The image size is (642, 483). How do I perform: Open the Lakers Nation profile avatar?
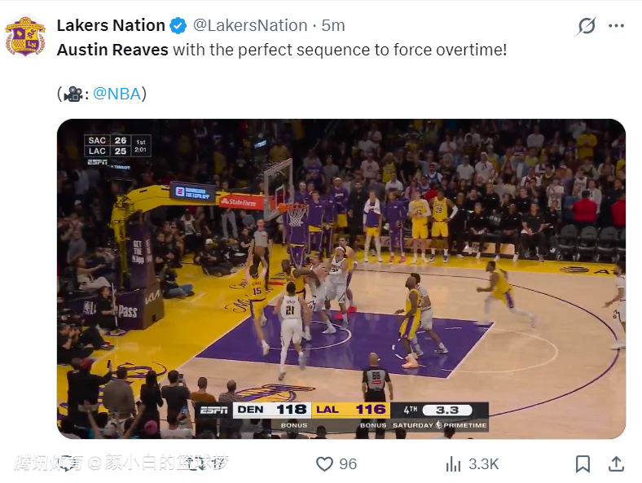coord(25,36)
